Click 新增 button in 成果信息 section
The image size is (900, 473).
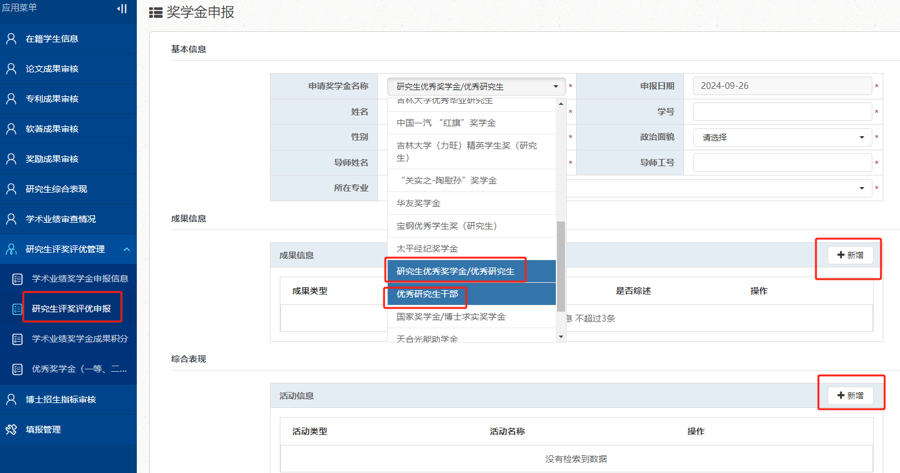click(850, 255)
